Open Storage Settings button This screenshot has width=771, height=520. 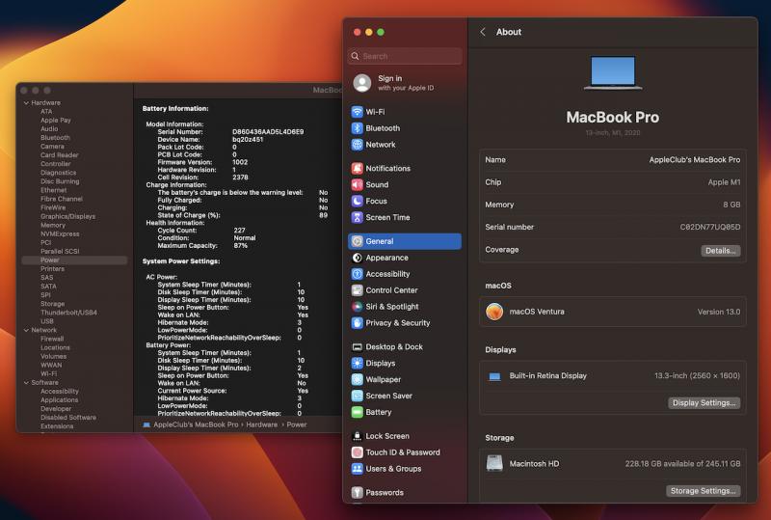pyautogui.click(x=703, y=491)
